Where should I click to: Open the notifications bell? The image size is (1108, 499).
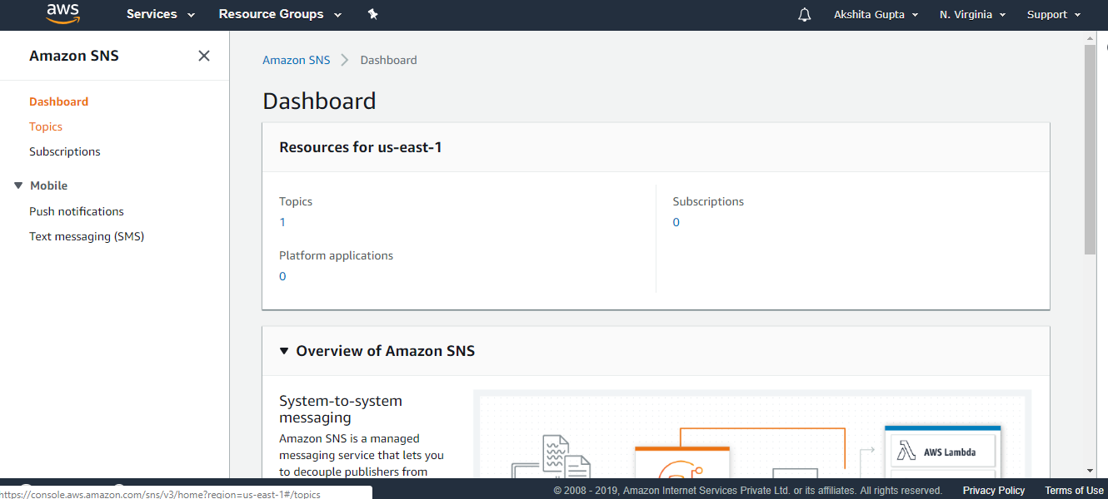(803, 14)
